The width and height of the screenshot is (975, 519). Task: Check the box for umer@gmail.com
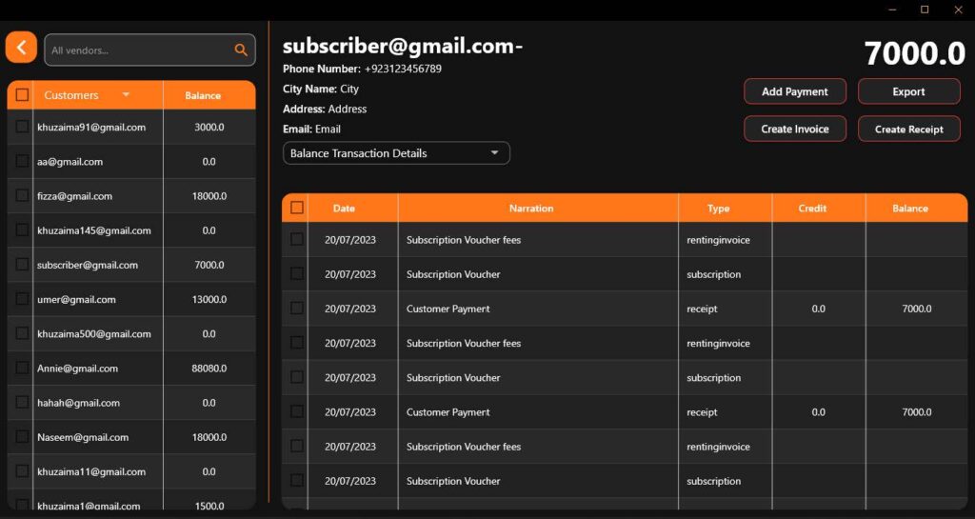22,299
